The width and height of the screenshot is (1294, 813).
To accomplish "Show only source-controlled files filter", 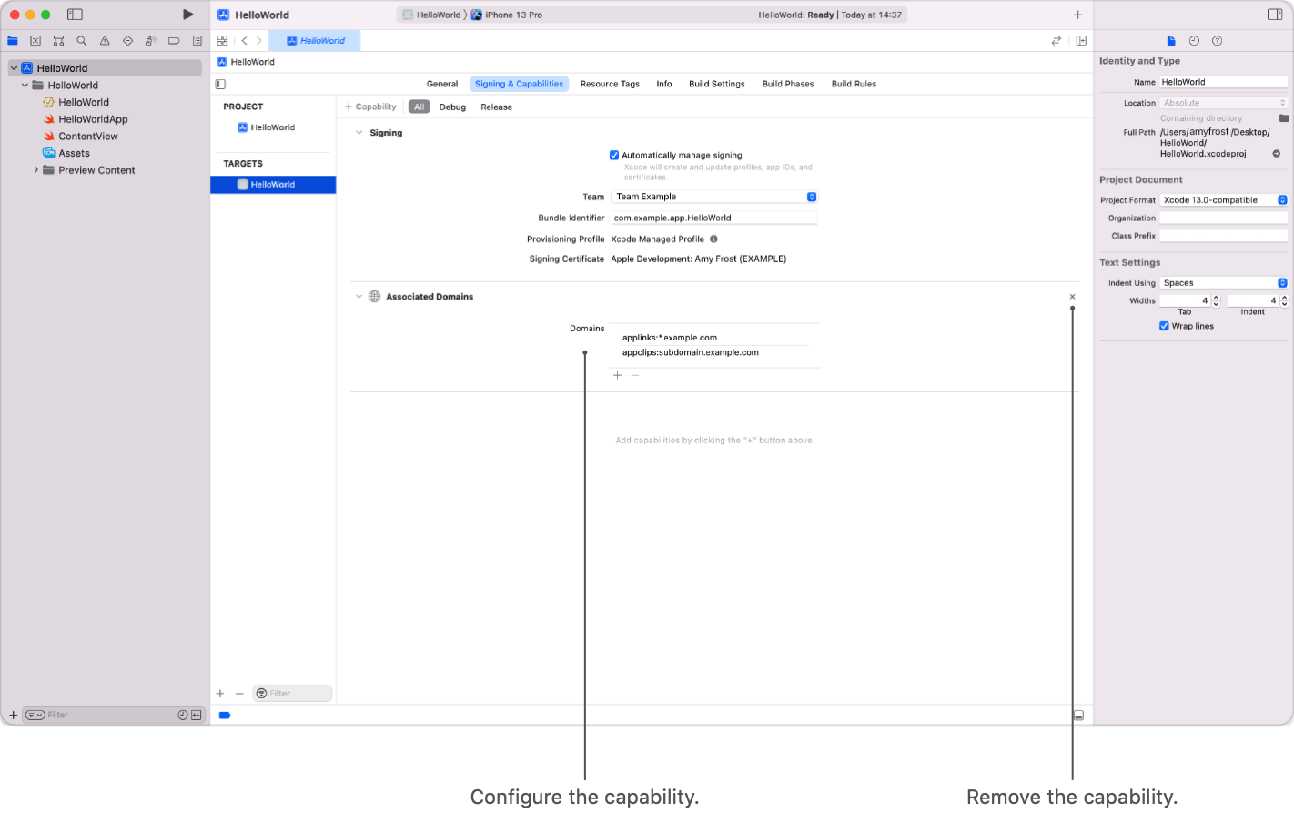I will tap(197, 716).
